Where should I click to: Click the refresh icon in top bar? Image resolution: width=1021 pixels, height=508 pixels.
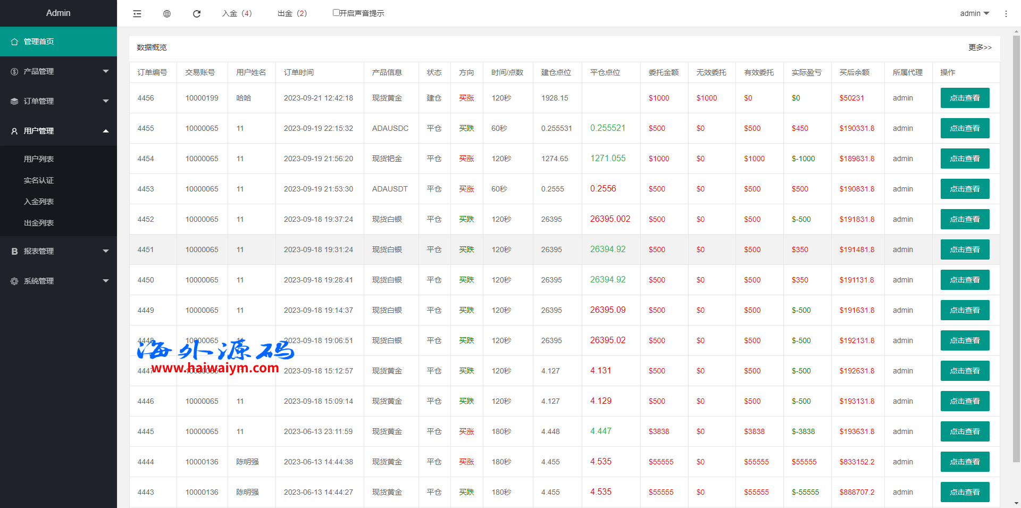[x=197, y=14]
